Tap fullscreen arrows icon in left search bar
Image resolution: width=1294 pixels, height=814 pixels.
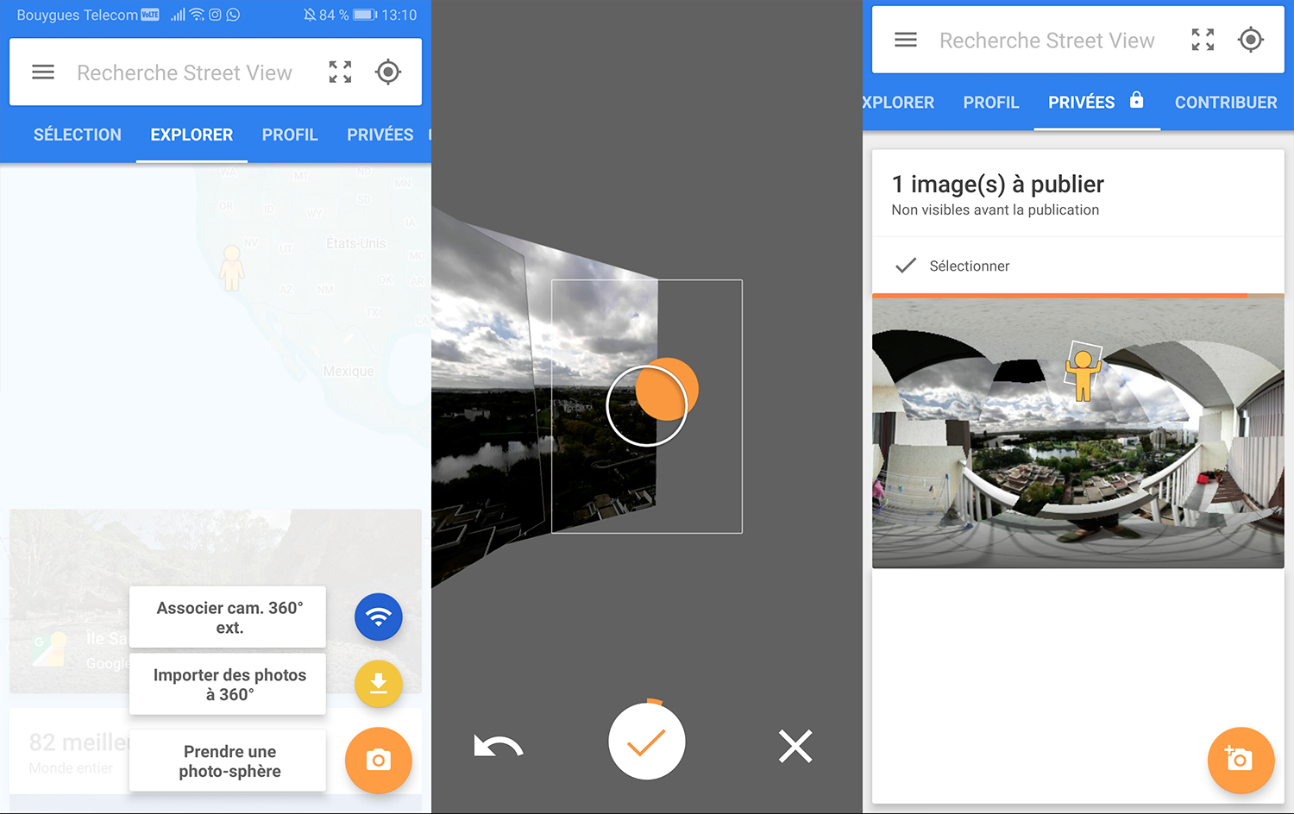(x=341, y=72)
